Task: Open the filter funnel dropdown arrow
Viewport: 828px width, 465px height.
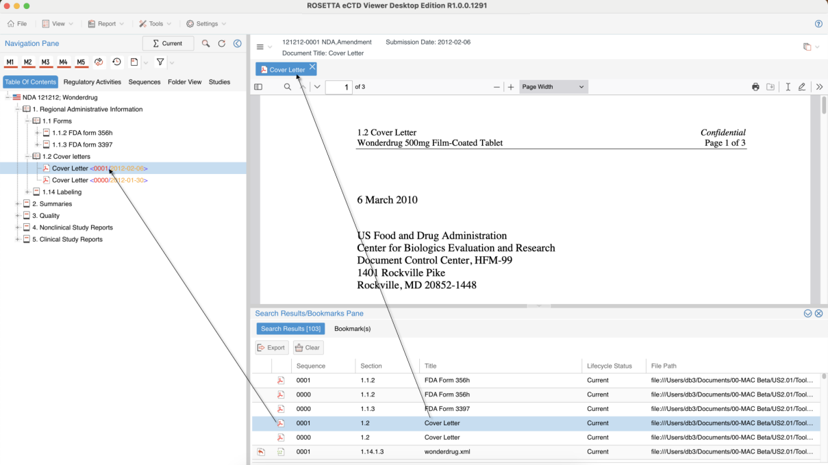Action: coord(172,63)
